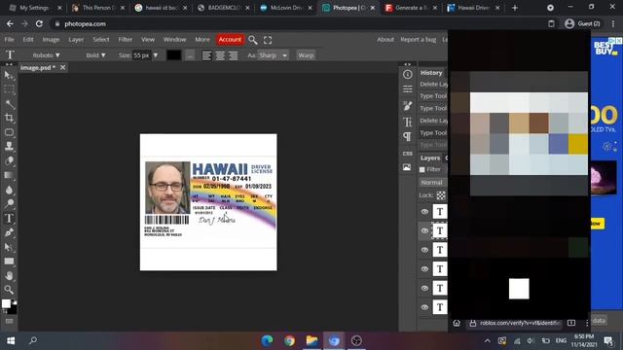This screenshot has height=350, width=623.
Task: Select the Zoom tool in left toolbar
Action: 9,290
